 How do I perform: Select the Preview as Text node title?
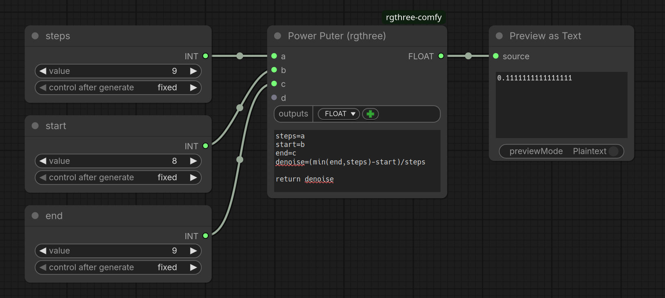545,36
